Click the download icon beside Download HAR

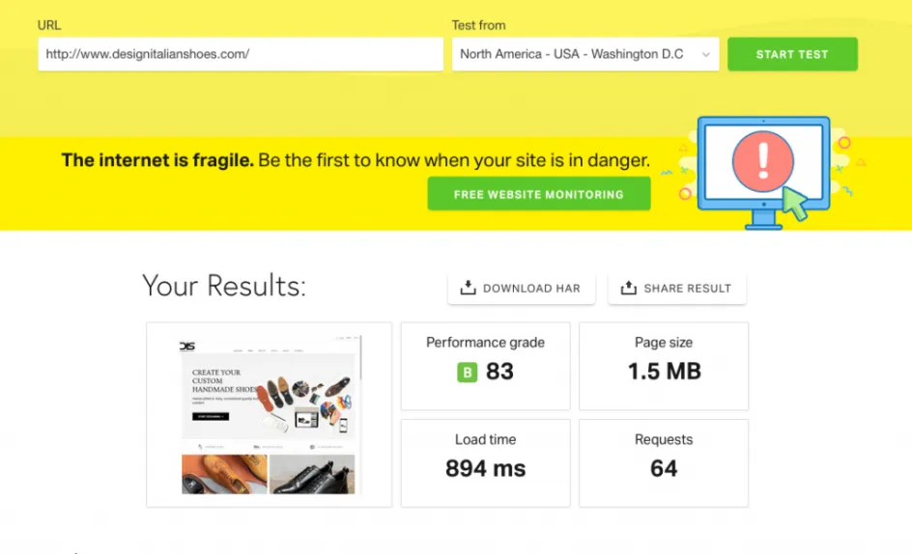point(469,288)
